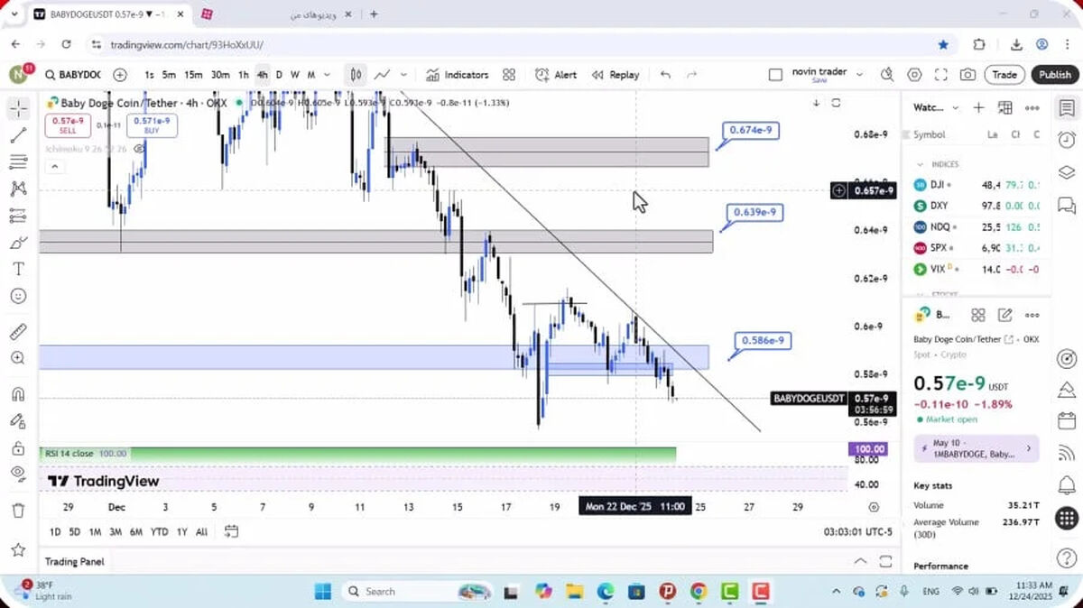Remove drawings with the trash icon
Viewport: 1083px width, 608px height.
18,511
